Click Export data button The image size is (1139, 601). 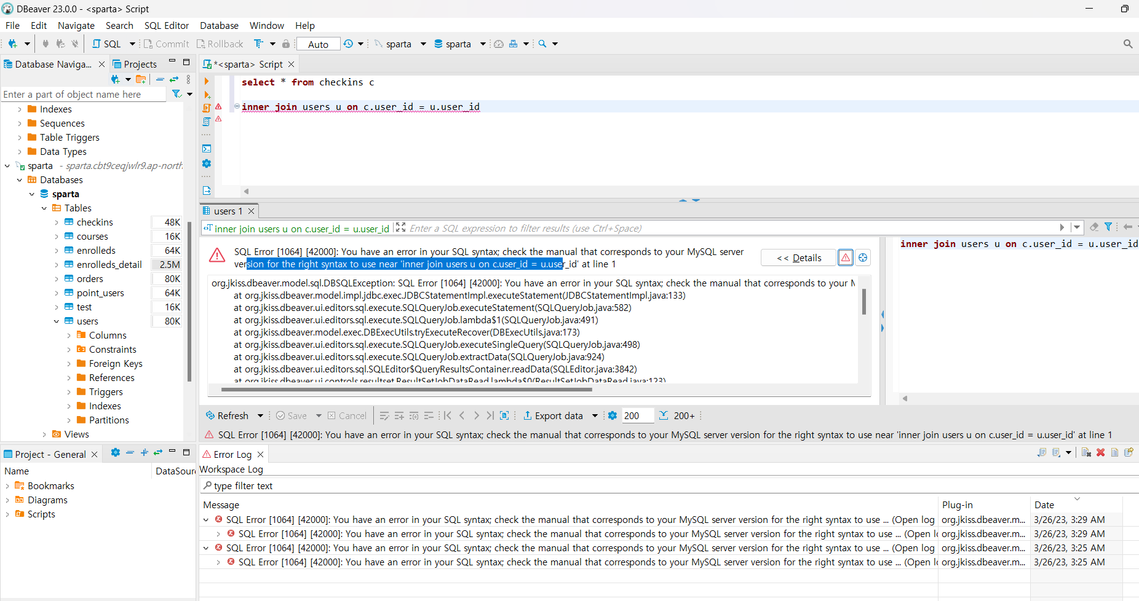[553, 415]
